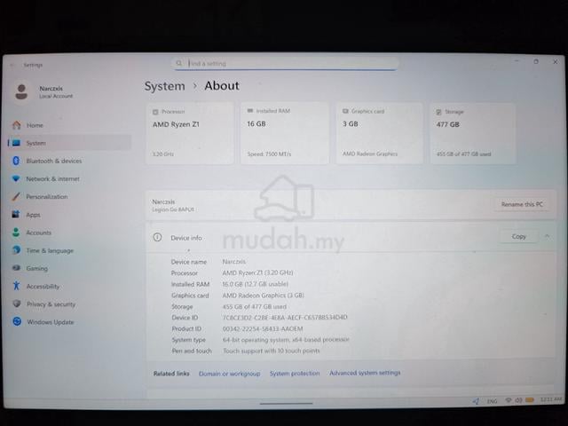Click the Graphics card icon on card
Image resolution: width=568 pixels, height=426 pixels.
(x=345, y=111)
